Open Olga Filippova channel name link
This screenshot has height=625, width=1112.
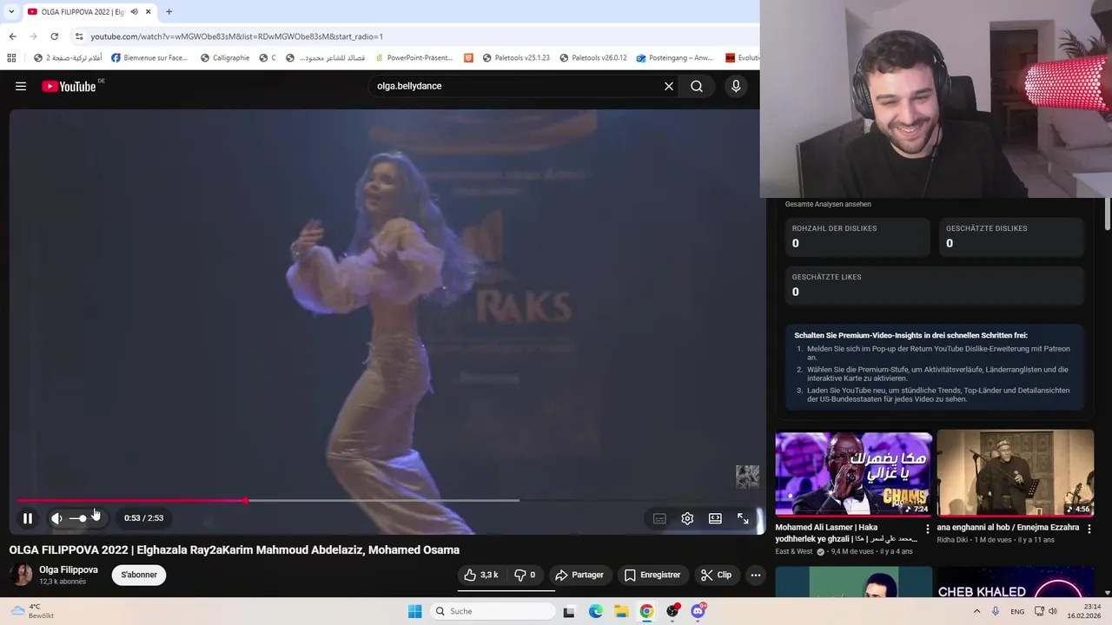point(69,569)
